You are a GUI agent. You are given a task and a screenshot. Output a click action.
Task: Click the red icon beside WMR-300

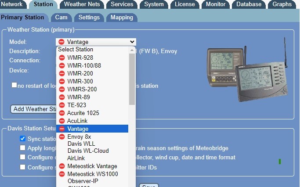pos(62,81)
